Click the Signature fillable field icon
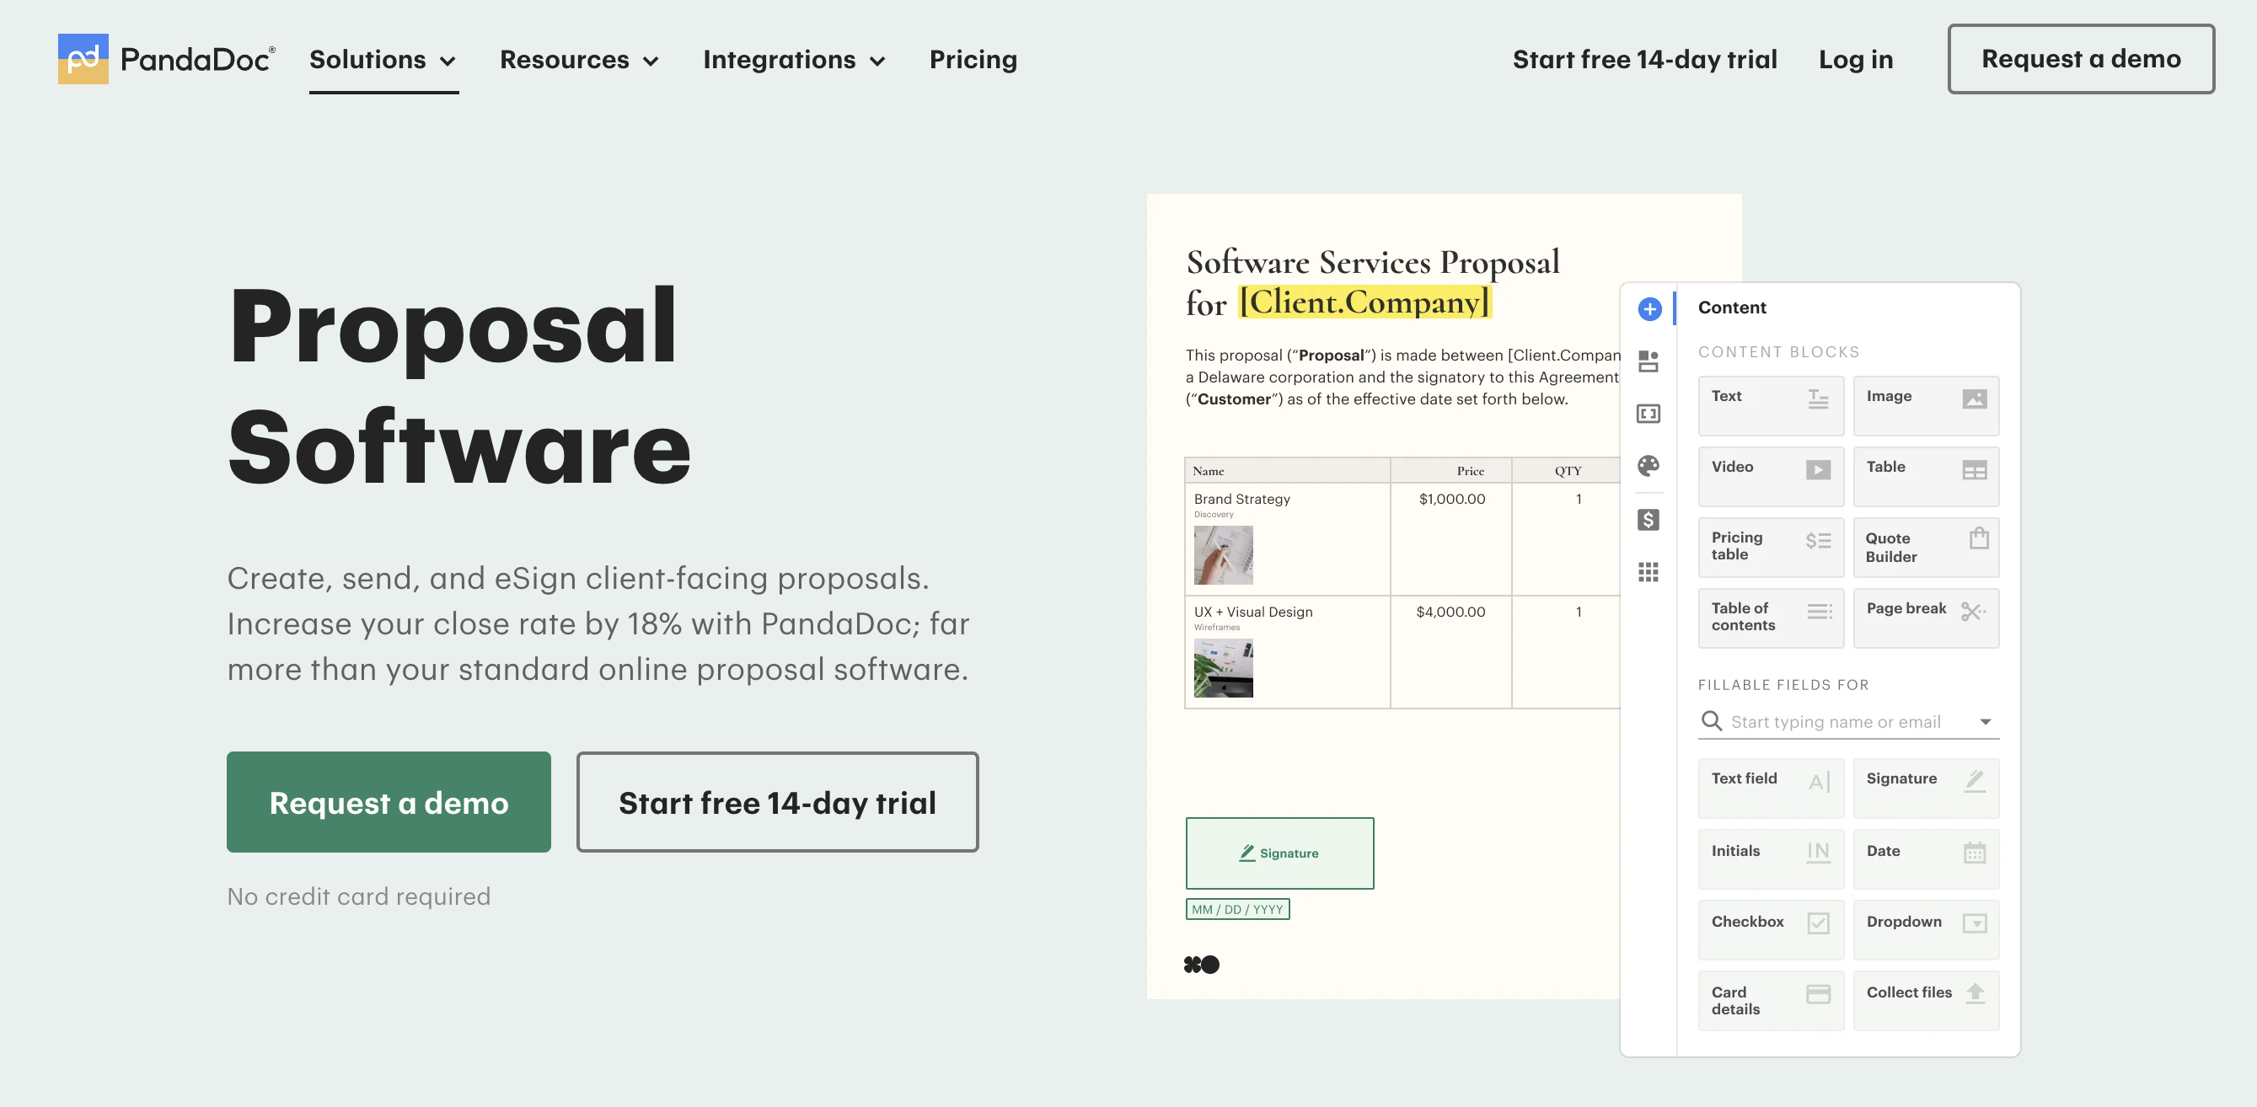The width and height of the screenshot is (2257, 1107). 1976,778
